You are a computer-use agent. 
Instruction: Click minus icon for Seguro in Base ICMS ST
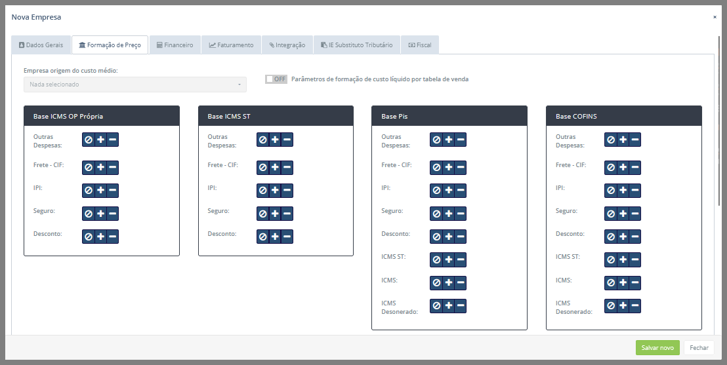click(x=287, y=214)
